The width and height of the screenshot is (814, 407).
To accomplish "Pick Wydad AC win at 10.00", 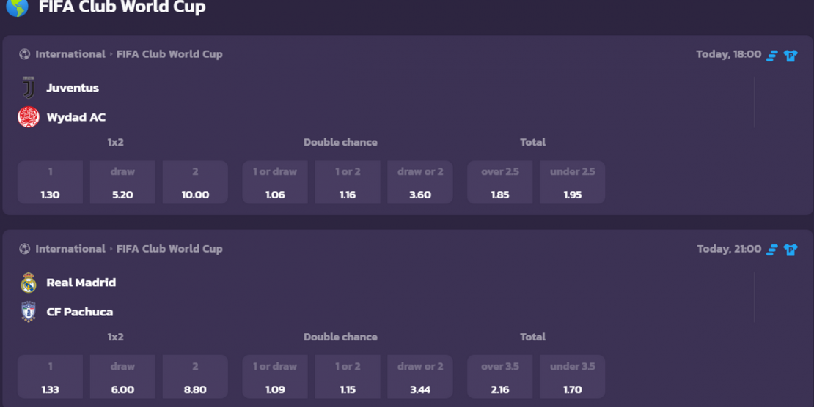I will [x=195, y=182].
